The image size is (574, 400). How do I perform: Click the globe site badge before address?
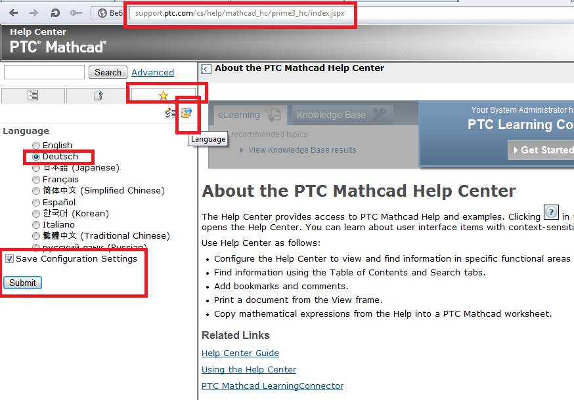point(102,13)
